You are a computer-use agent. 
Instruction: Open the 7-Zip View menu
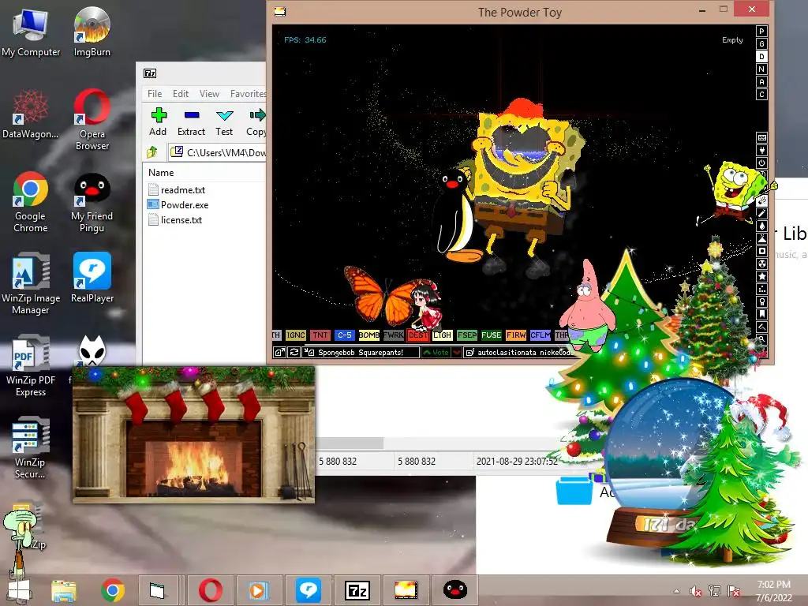tap(209, 94)
